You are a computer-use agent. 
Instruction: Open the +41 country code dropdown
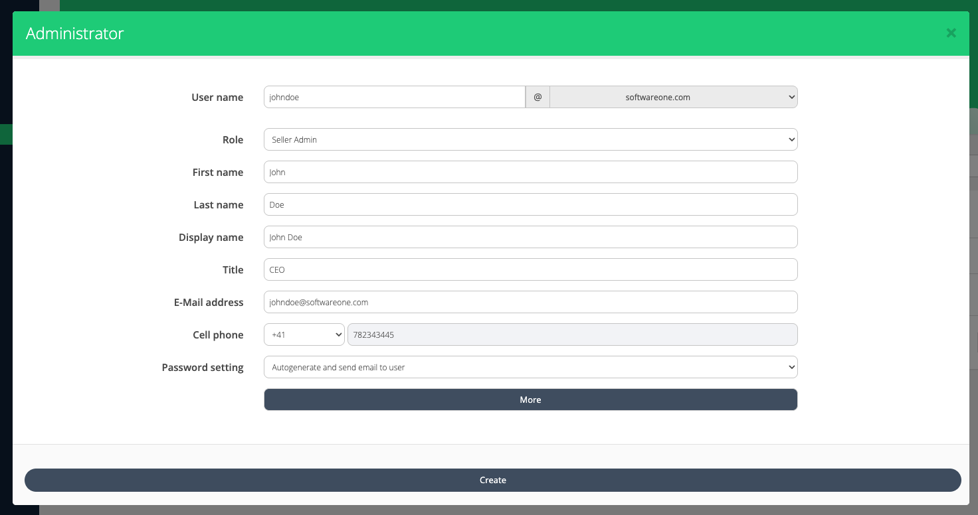pyautogui.click(x=304, y=335)
